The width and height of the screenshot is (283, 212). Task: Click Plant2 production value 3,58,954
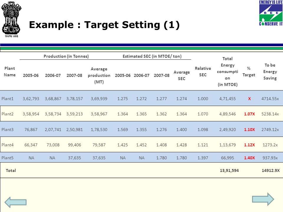pos(31,114)
